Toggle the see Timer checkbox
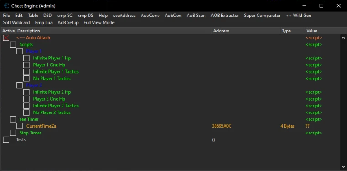 [13, 119]
